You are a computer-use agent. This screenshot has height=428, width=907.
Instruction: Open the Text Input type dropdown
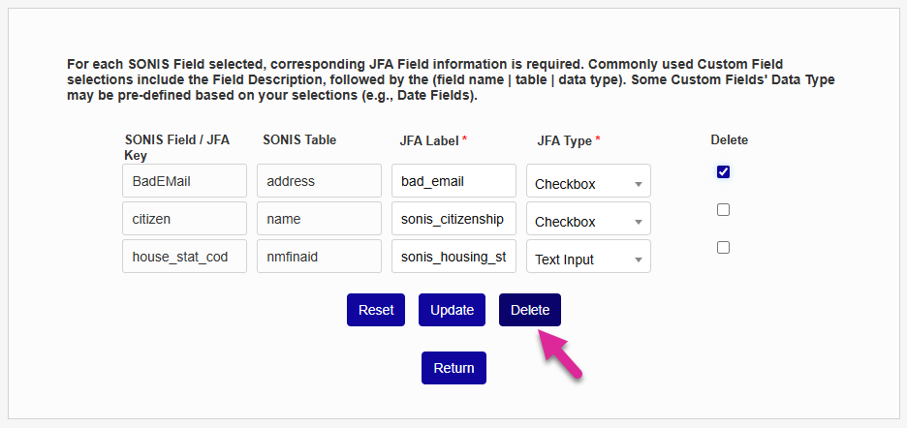click(x=588, y=260)
